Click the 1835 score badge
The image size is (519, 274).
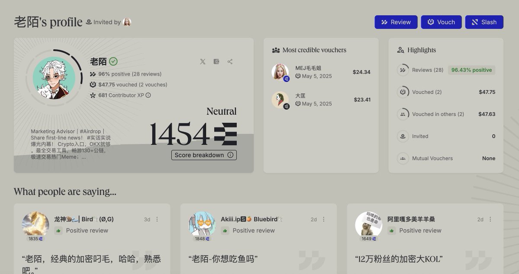coord(35,239)
